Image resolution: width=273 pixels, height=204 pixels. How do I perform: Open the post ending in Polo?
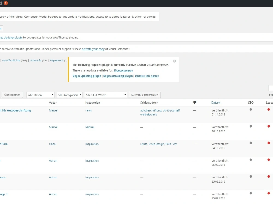(x=4, y=144)
